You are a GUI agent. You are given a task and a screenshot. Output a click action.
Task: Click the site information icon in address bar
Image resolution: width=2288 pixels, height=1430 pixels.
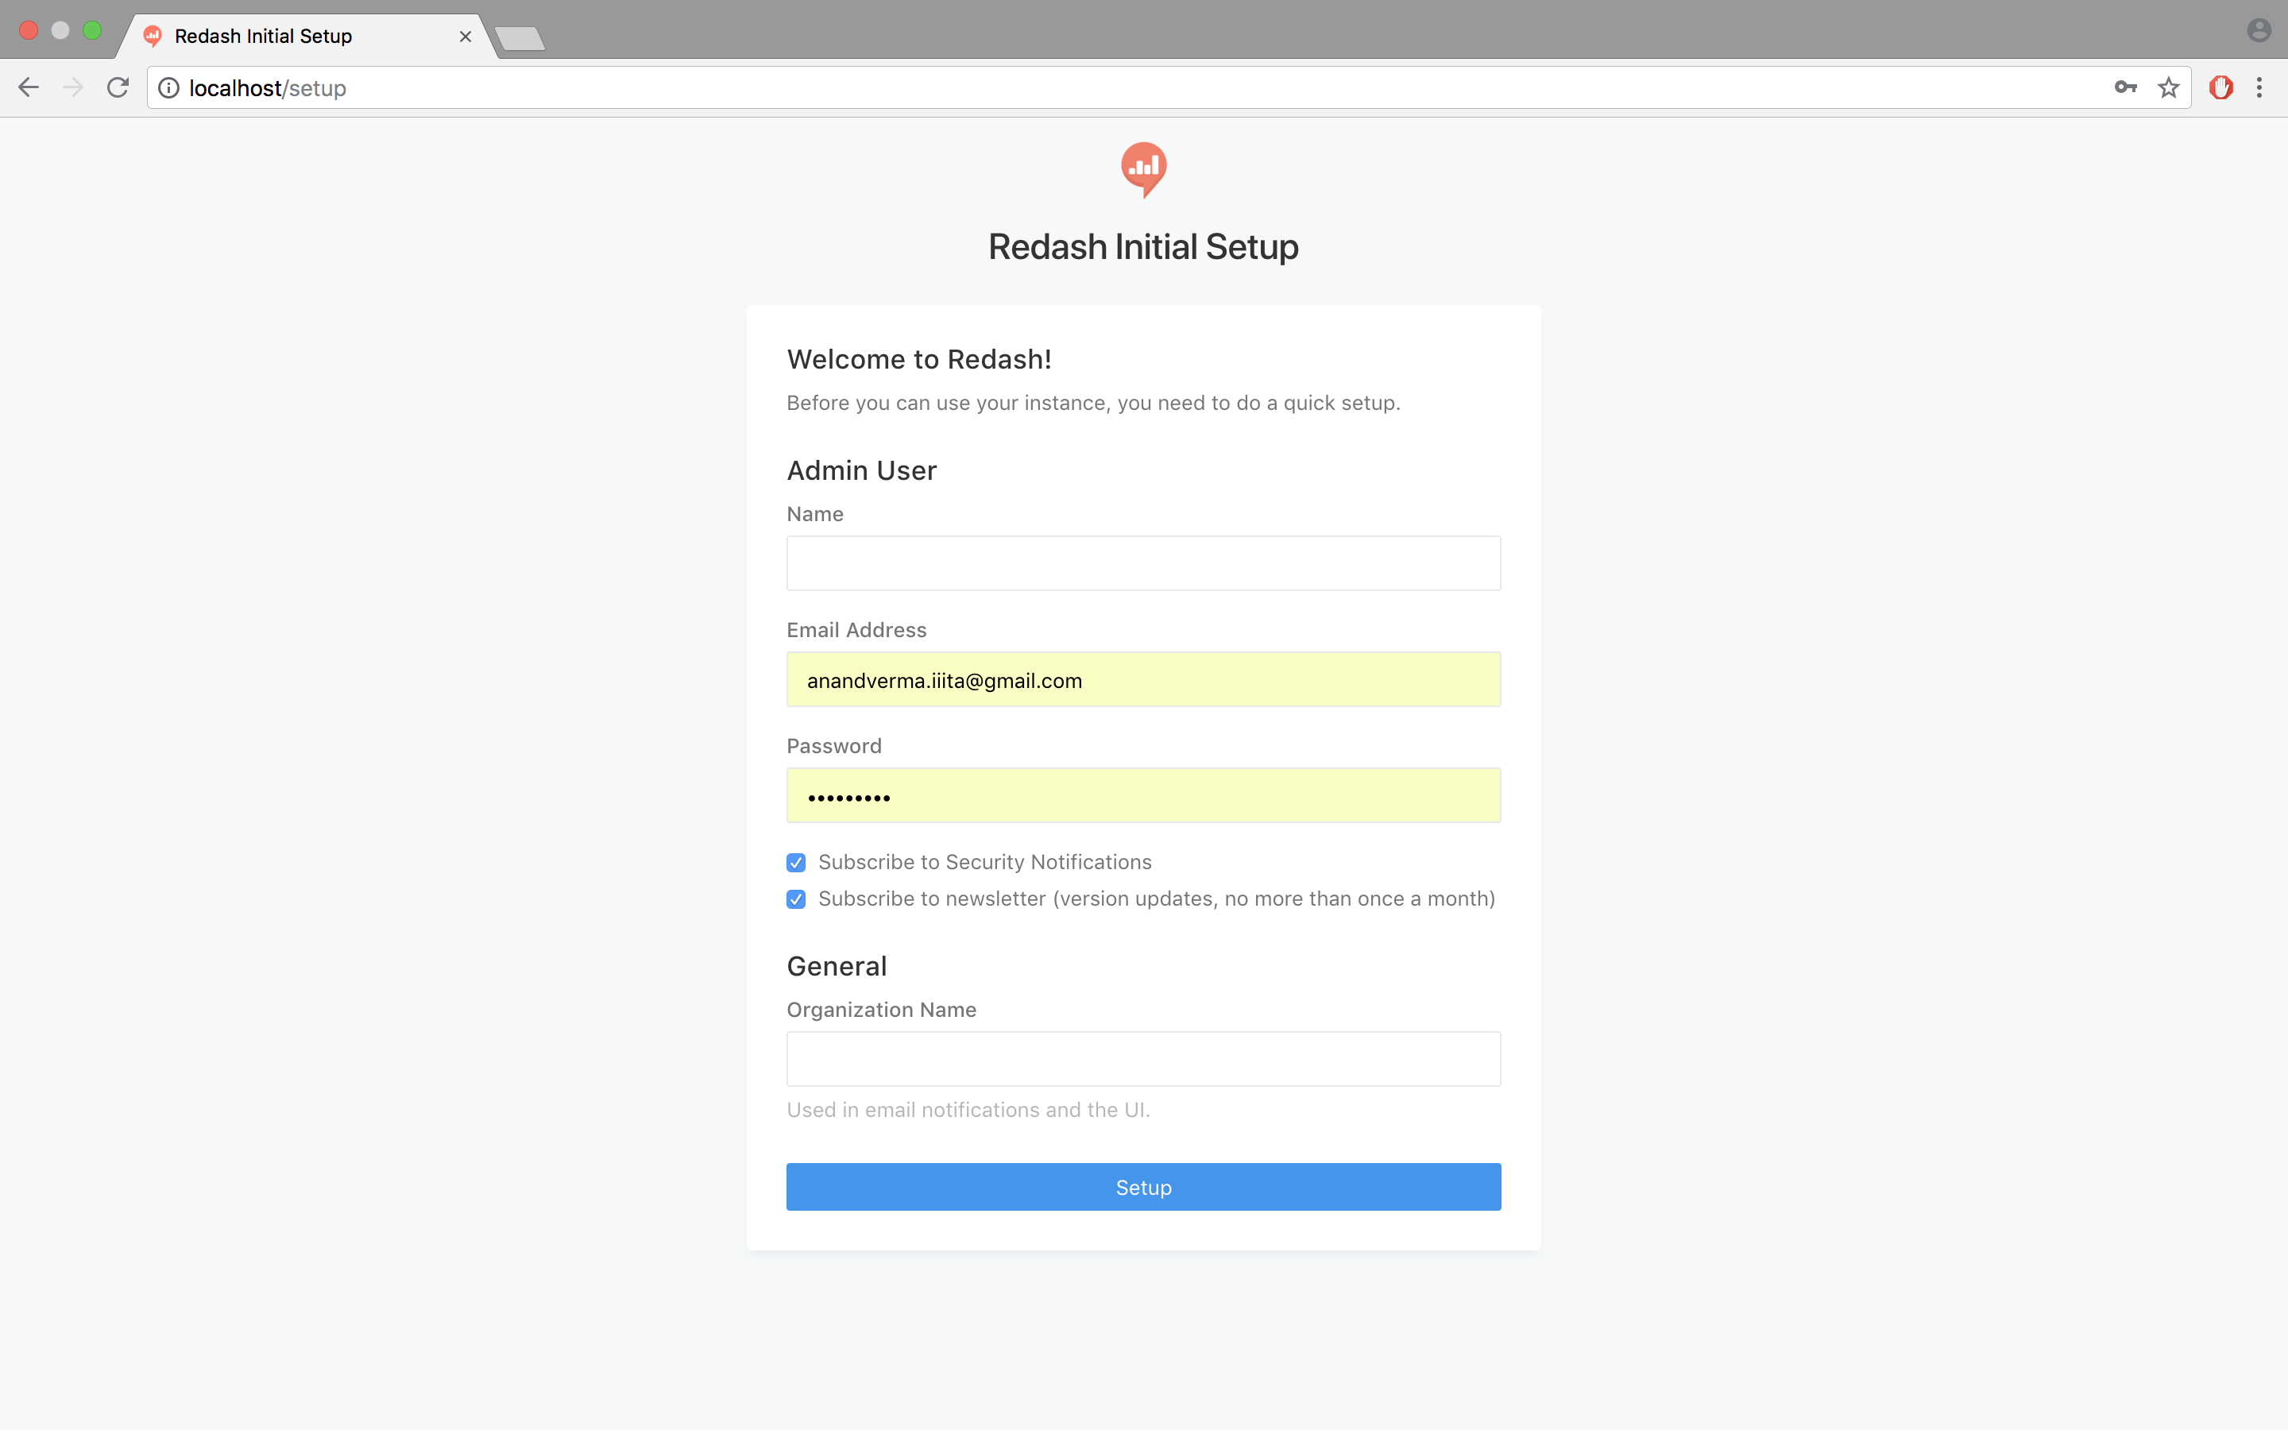pos(169,88)
